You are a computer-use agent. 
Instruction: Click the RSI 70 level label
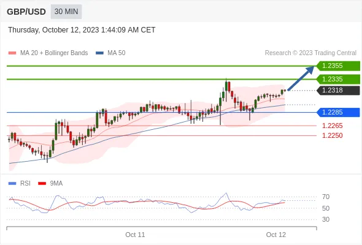(x=326, y=197)
